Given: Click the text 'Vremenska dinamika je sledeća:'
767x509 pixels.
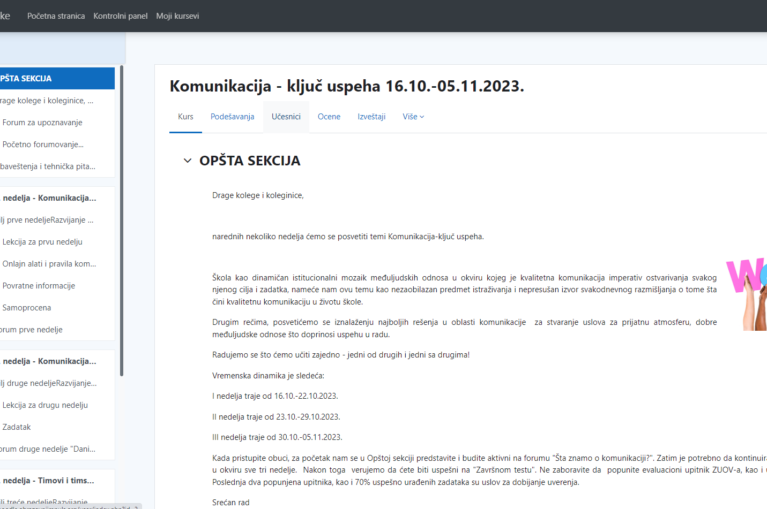Looking at the screenshot, I should coord(268,376).
